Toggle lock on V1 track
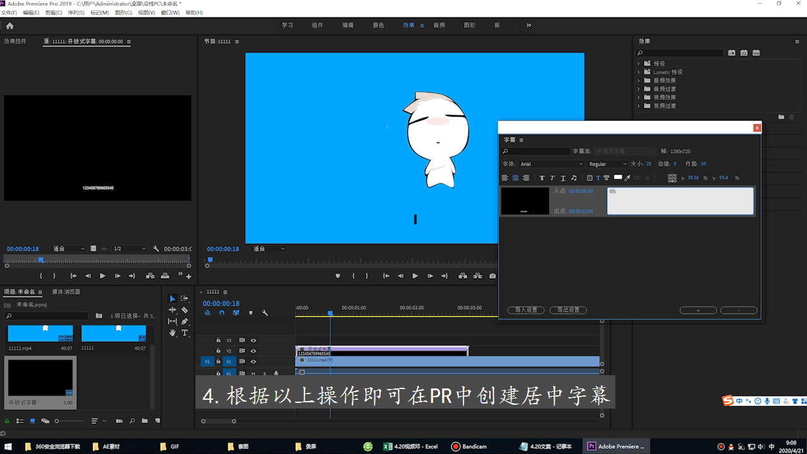This screenshot has width=807, height=454. pyautogui.click(x=218, y=361)
